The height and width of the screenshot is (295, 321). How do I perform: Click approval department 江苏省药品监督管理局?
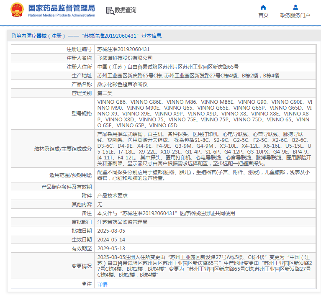pos(122,222)
